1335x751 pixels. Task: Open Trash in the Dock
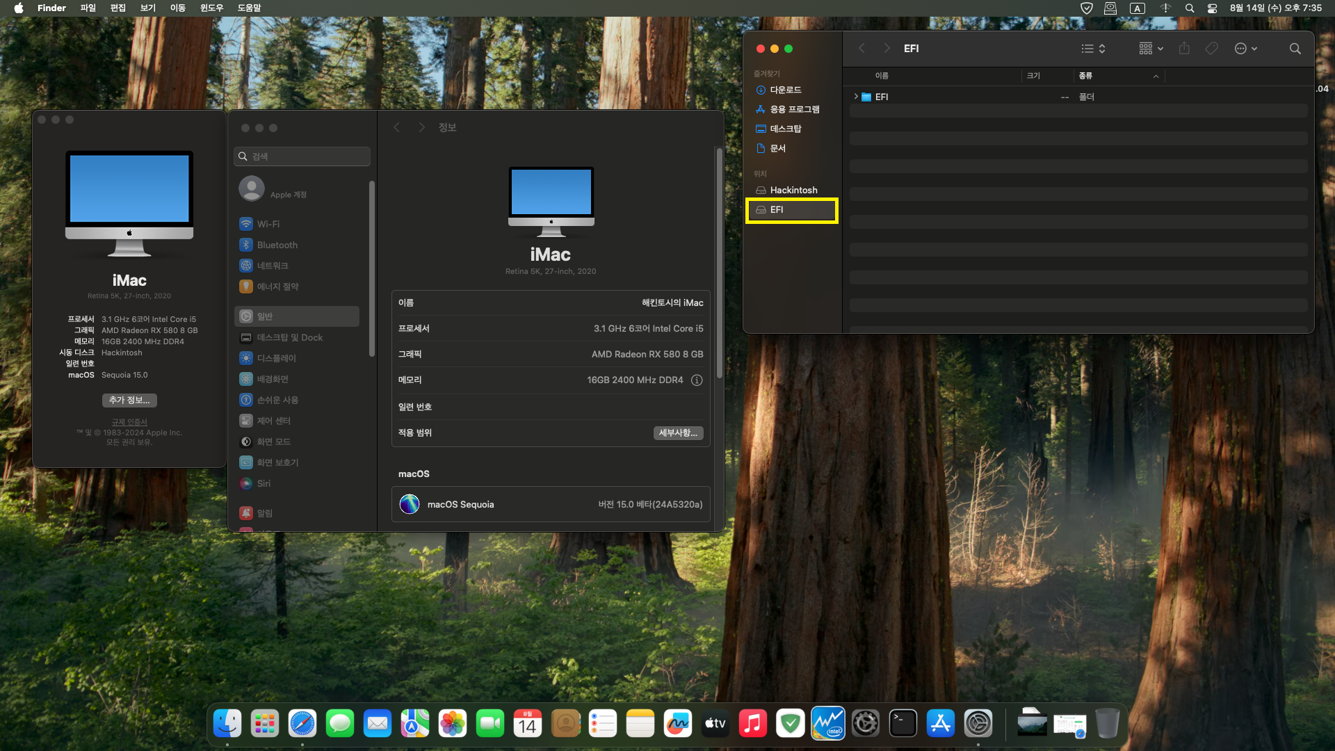tap(1108, 724)
